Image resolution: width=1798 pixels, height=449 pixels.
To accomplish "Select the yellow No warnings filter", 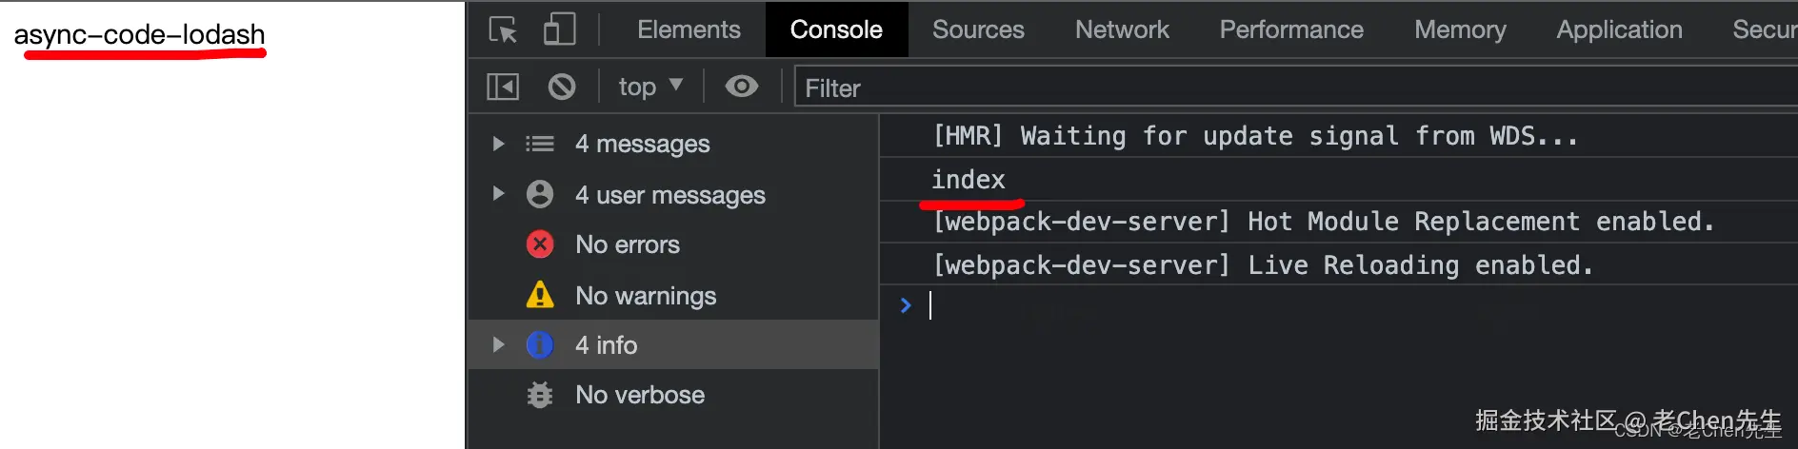I will click(x=645, y=296).
